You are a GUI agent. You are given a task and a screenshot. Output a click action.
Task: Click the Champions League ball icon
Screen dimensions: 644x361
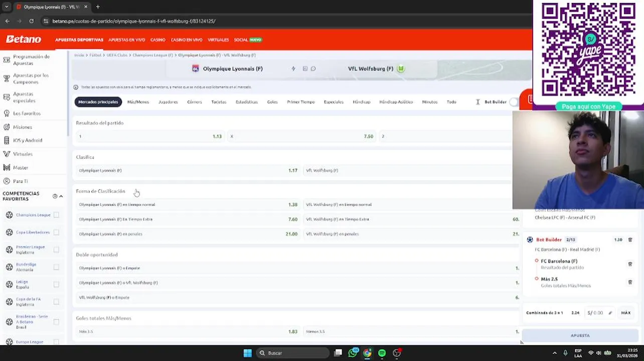pos(9,215)
